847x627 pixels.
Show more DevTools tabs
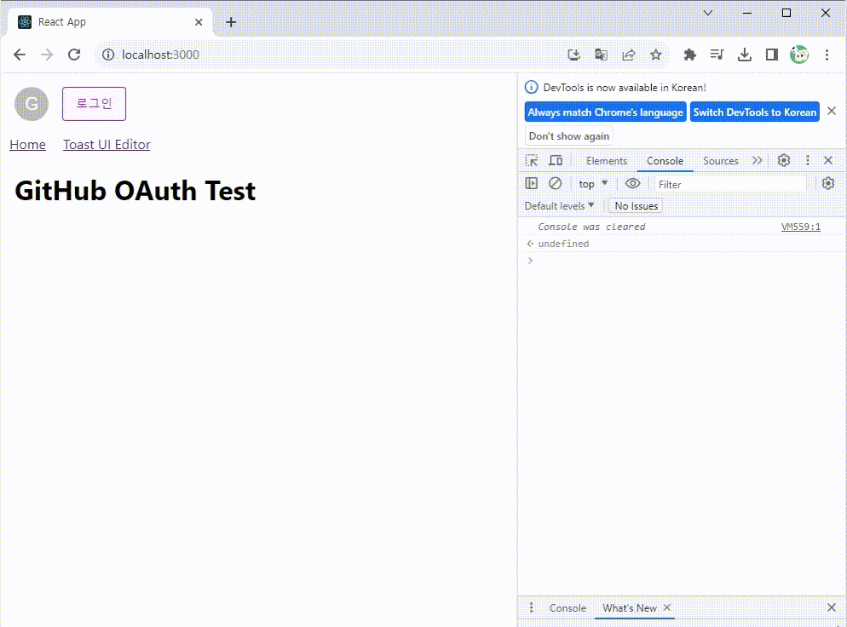click(x=758, y=160)
